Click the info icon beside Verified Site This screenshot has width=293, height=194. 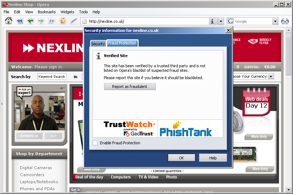98,56
